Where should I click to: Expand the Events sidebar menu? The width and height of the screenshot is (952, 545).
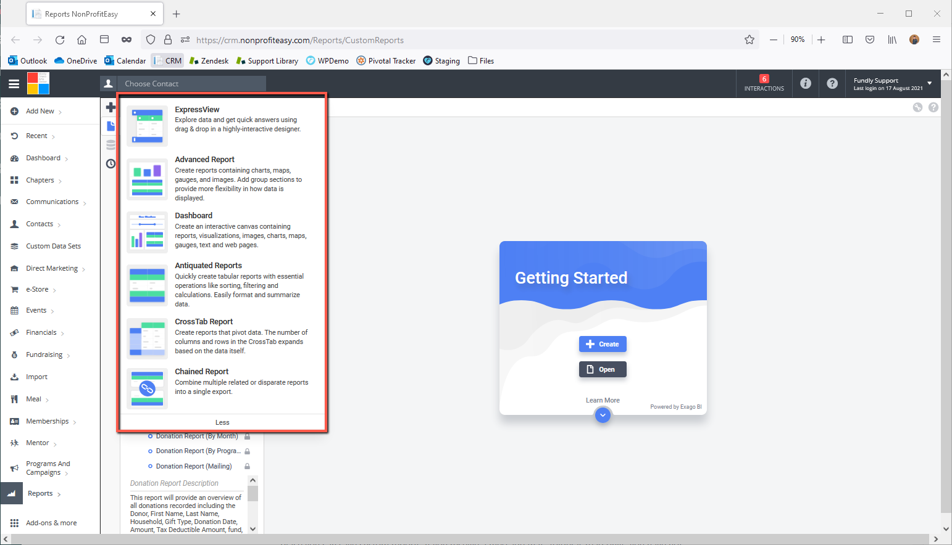36,311
